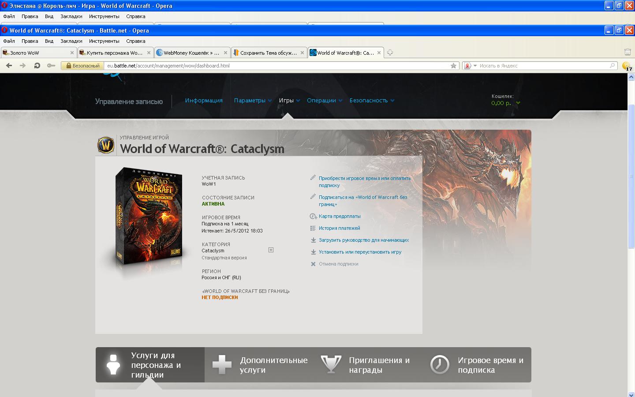The image size is (635, 397).
Task: Click the account name WoW1
Action: (x=209, y=184)
